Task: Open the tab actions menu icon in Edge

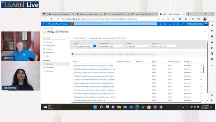Action: (44, 14)
